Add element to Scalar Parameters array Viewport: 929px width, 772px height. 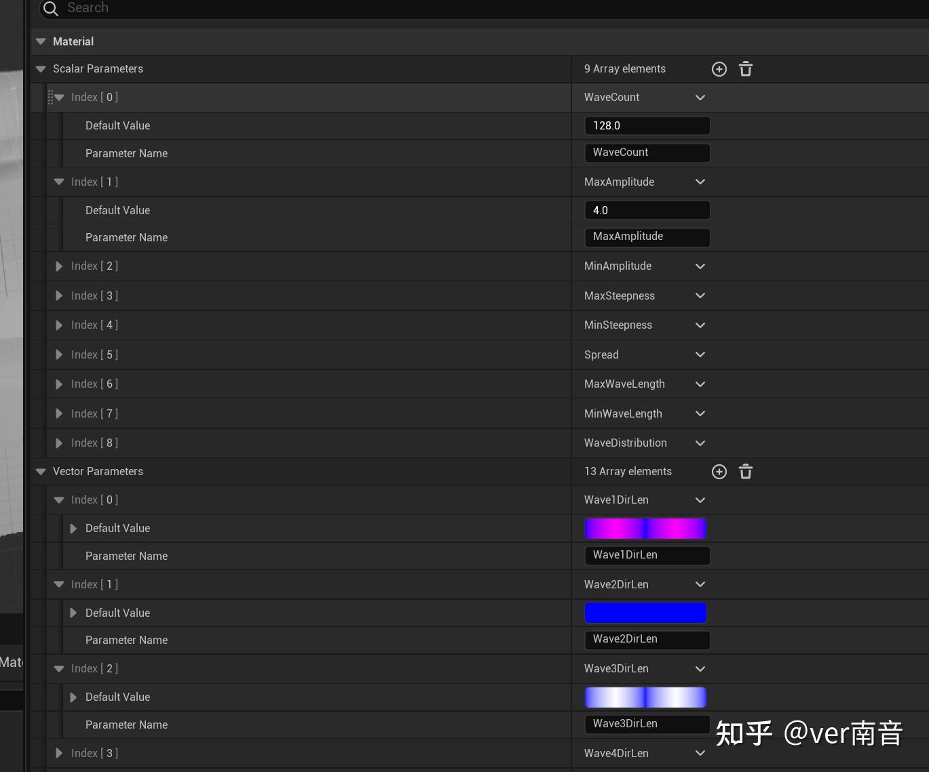[719, 69]
